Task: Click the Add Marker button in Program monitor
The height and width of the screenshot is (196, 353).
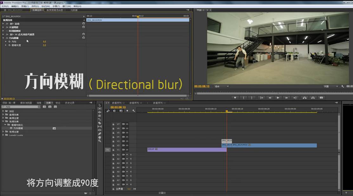Action: tap(235, 98)
